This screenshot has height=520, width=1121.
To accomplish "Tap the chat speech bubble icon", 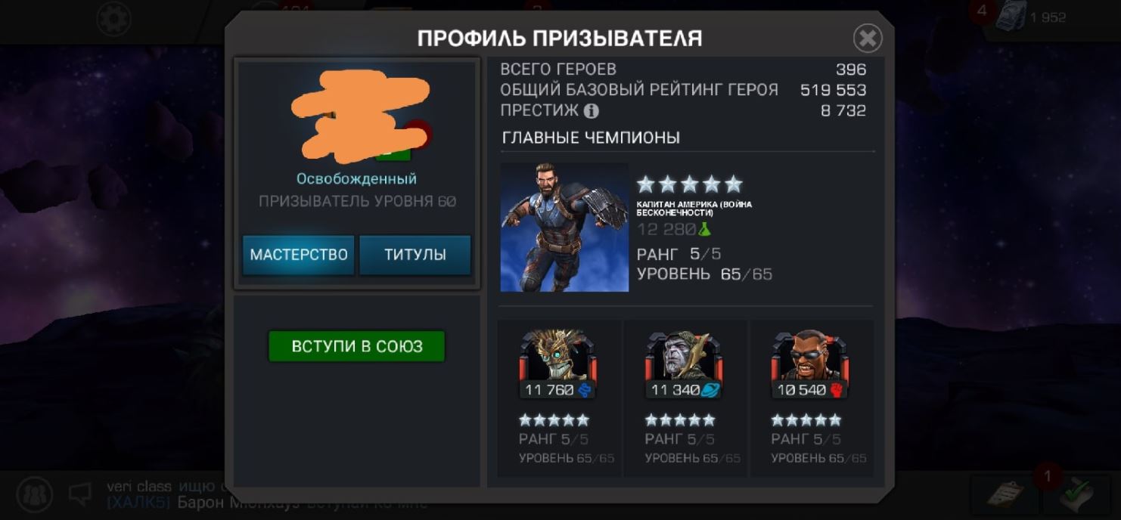I will (80, 494).
